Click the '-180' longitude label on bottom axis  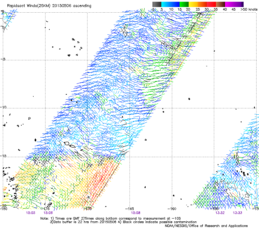[3, 209]
